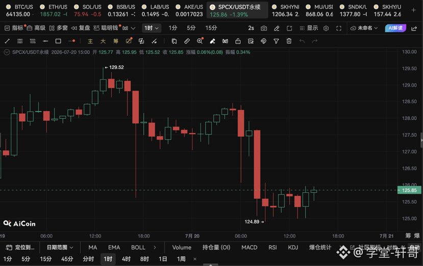The width and height of the screenshot is (423, 266).
Task: Toggle the Volume sub-indicator
Action: click(182, 248)
